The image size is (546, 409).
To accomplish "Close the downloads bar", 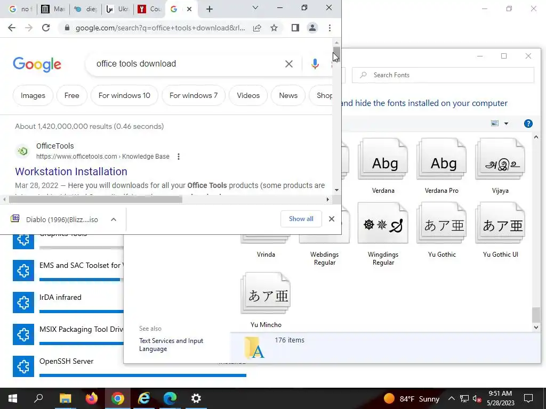I will click(x=332, y=219).
